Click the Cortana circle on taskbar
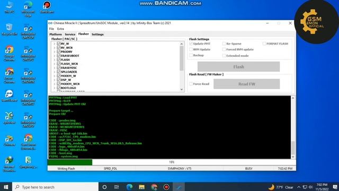The width and height of the screenshot is (339, 191). tap(104, 187)
